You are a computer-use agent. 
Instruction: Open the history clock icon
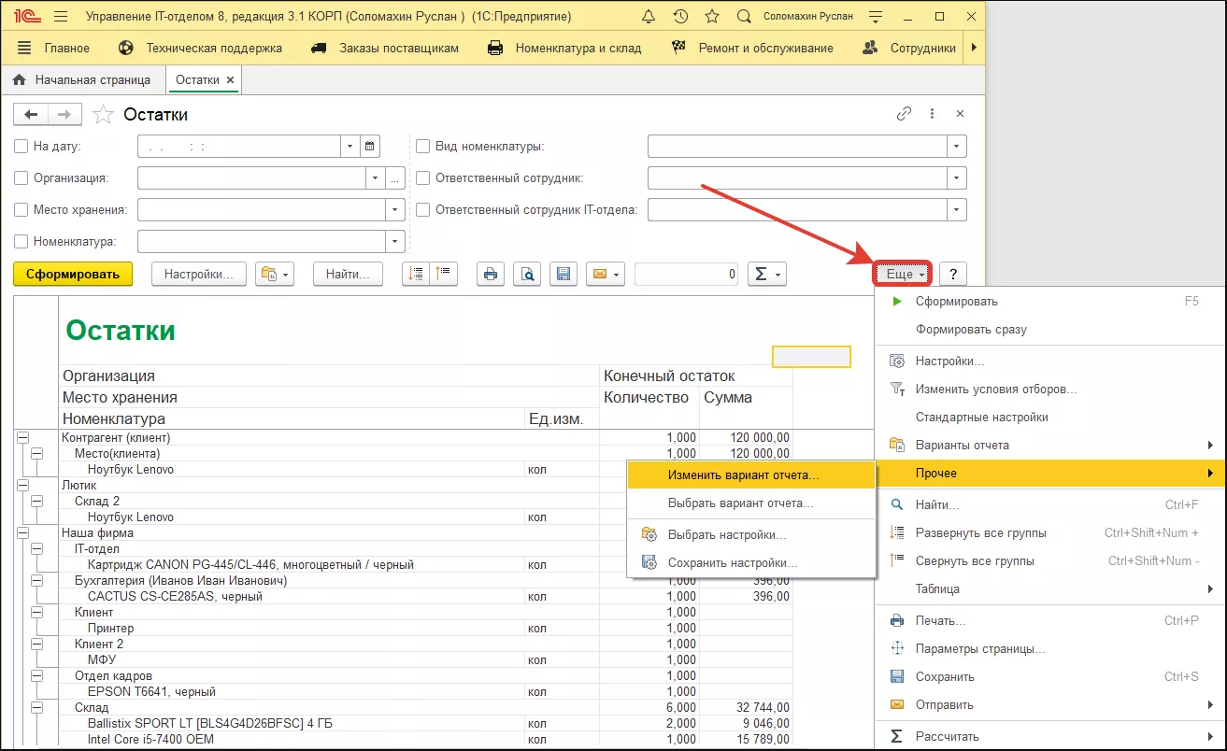coord(680,17)
